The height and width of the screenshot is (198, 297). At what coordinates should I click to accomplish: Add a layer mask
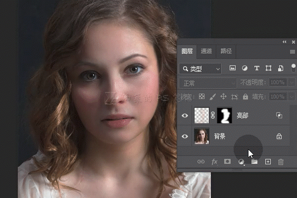pos(227,161)
